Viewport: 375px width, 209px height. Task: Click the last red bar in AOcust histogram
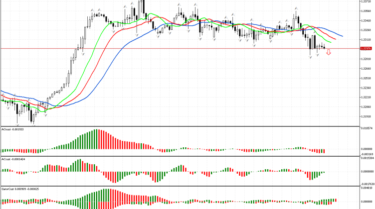point(324,151)
